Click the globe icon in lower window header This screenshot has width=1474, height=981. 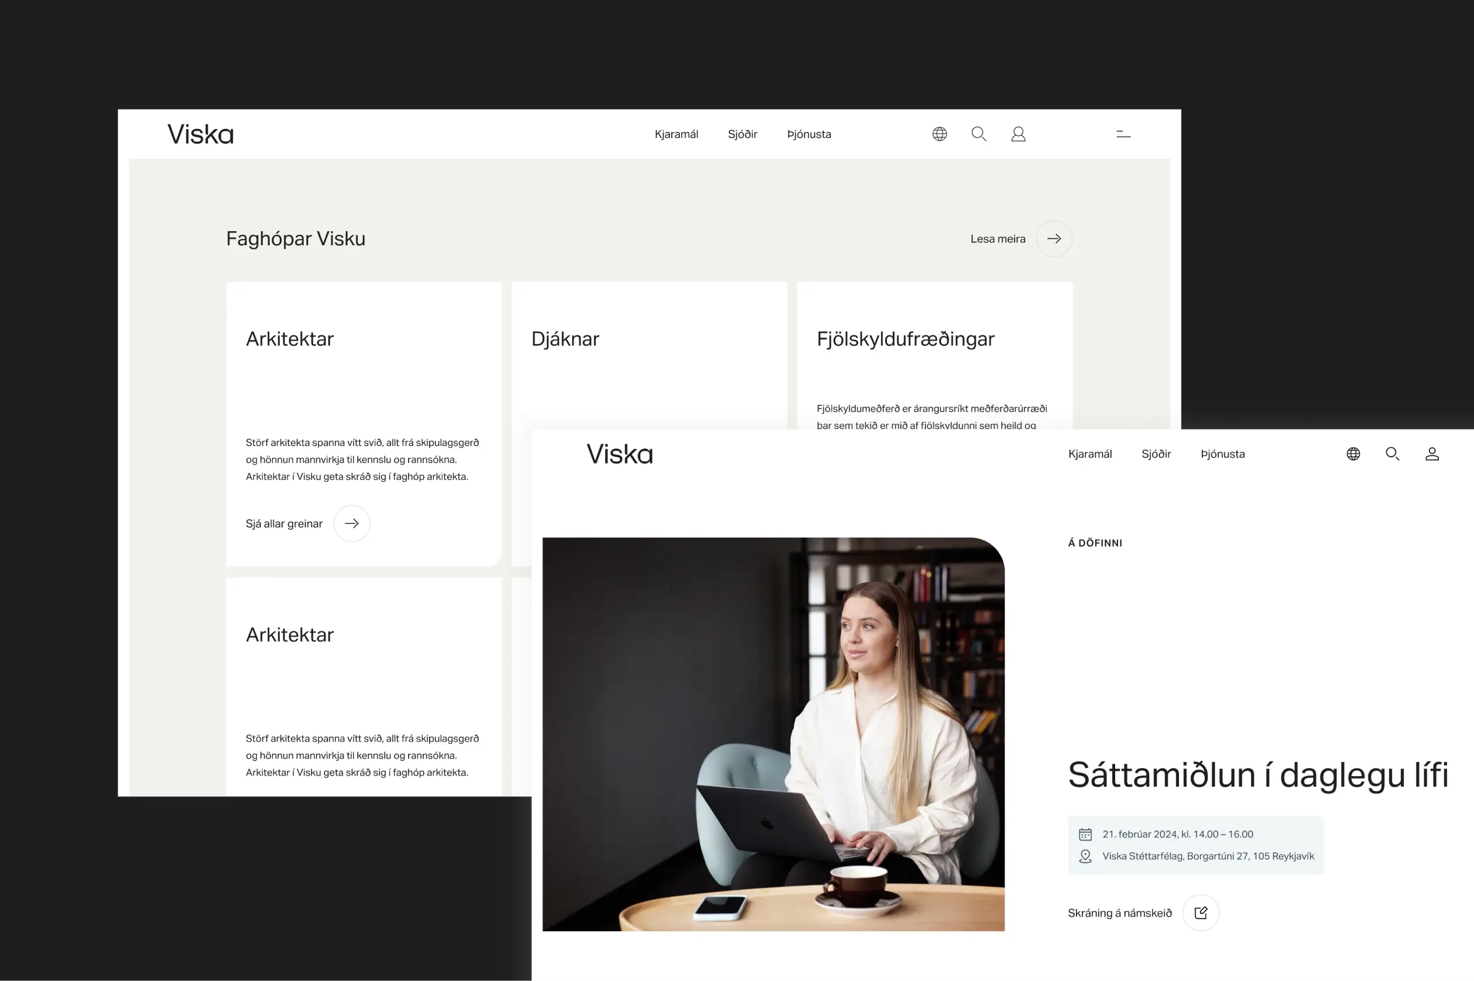1353,454
